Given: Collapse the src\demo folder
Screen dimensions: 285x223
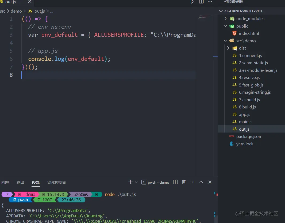Looking at the screenshot, I should (x=225, y=41).
